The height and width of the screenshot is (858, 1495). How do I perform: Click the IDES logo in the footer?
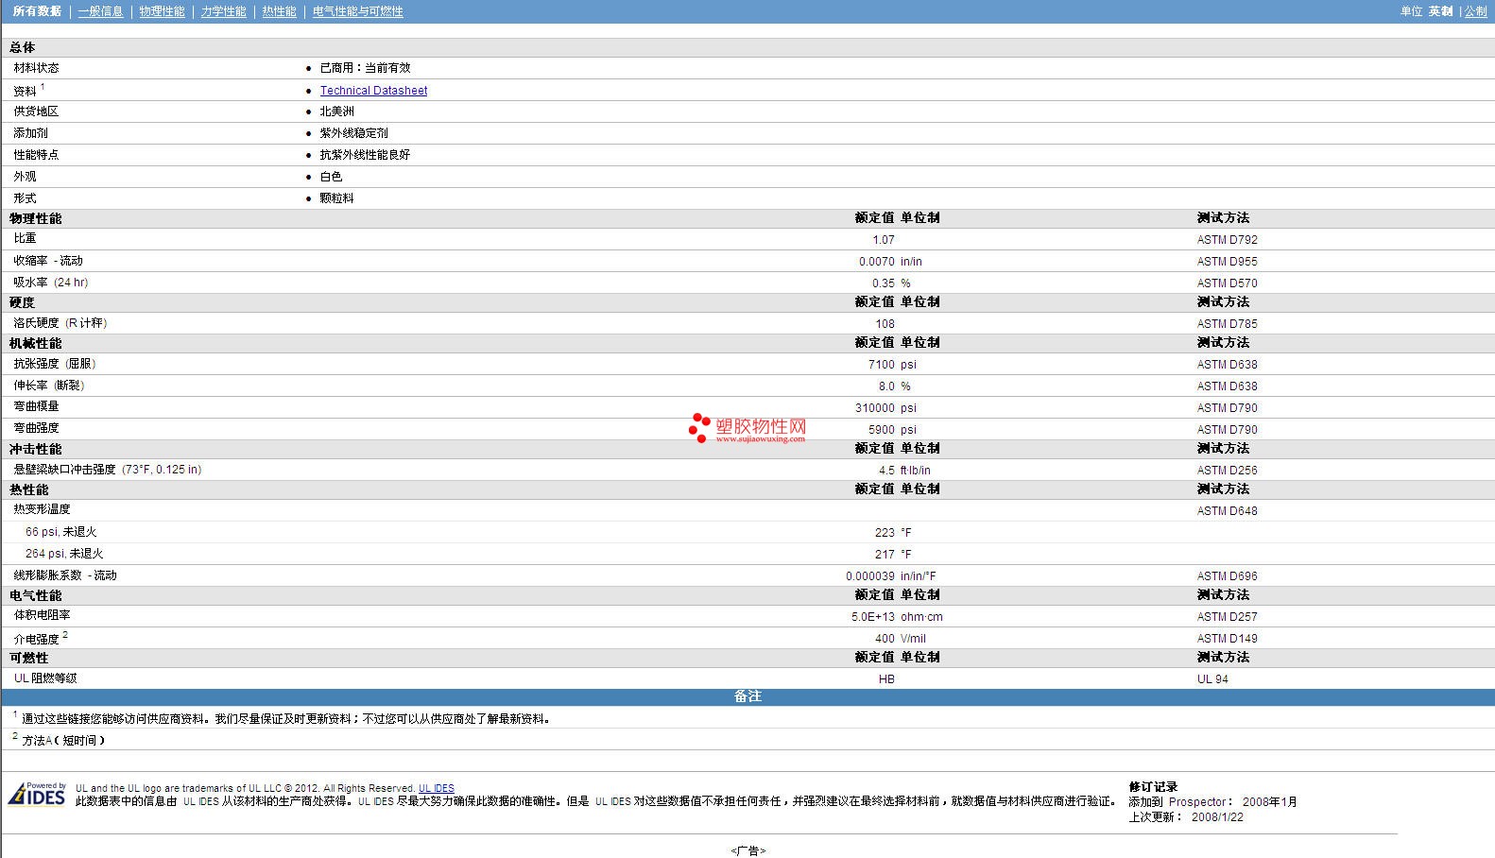[x=37, y=794]
